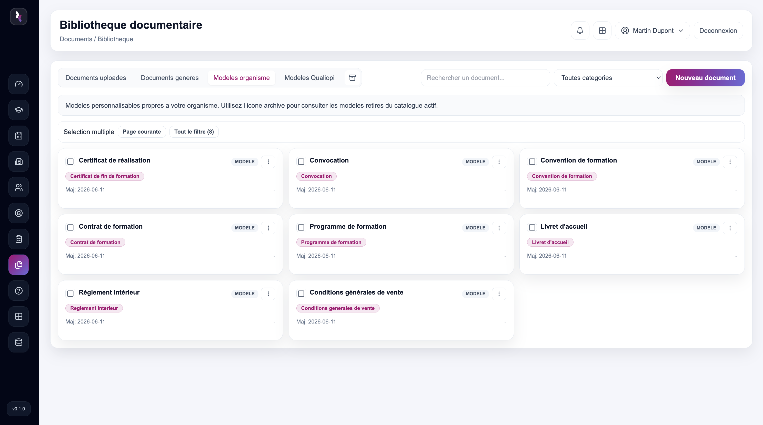Open the building icon in sidebar
Image resolution: width=763 pixels, height=425 pixels.
click(x=19, y=161)
